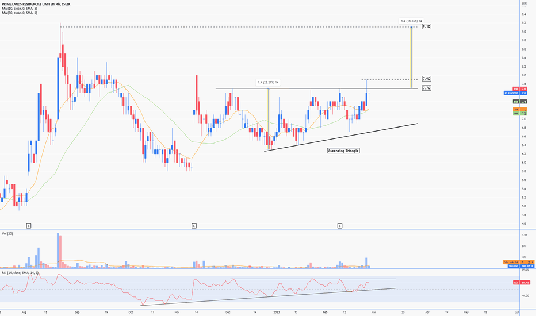
Task: Click the 'Dec' date on time axis
Action: 228,312
